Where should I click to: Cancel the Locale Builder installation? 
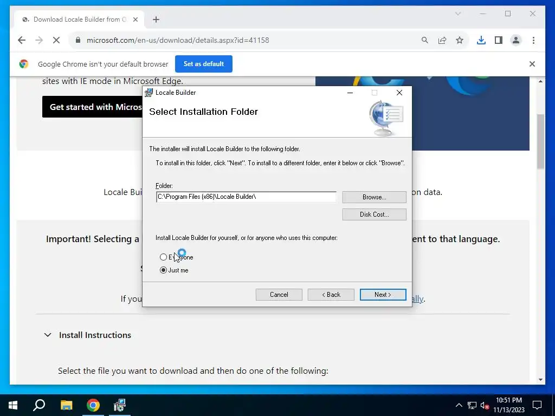279,295
